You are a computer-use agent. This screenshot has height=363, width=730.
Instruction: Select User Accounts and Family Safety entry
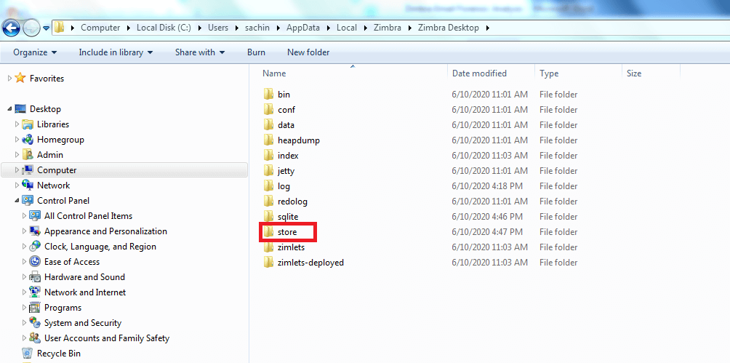coord(107,338)
